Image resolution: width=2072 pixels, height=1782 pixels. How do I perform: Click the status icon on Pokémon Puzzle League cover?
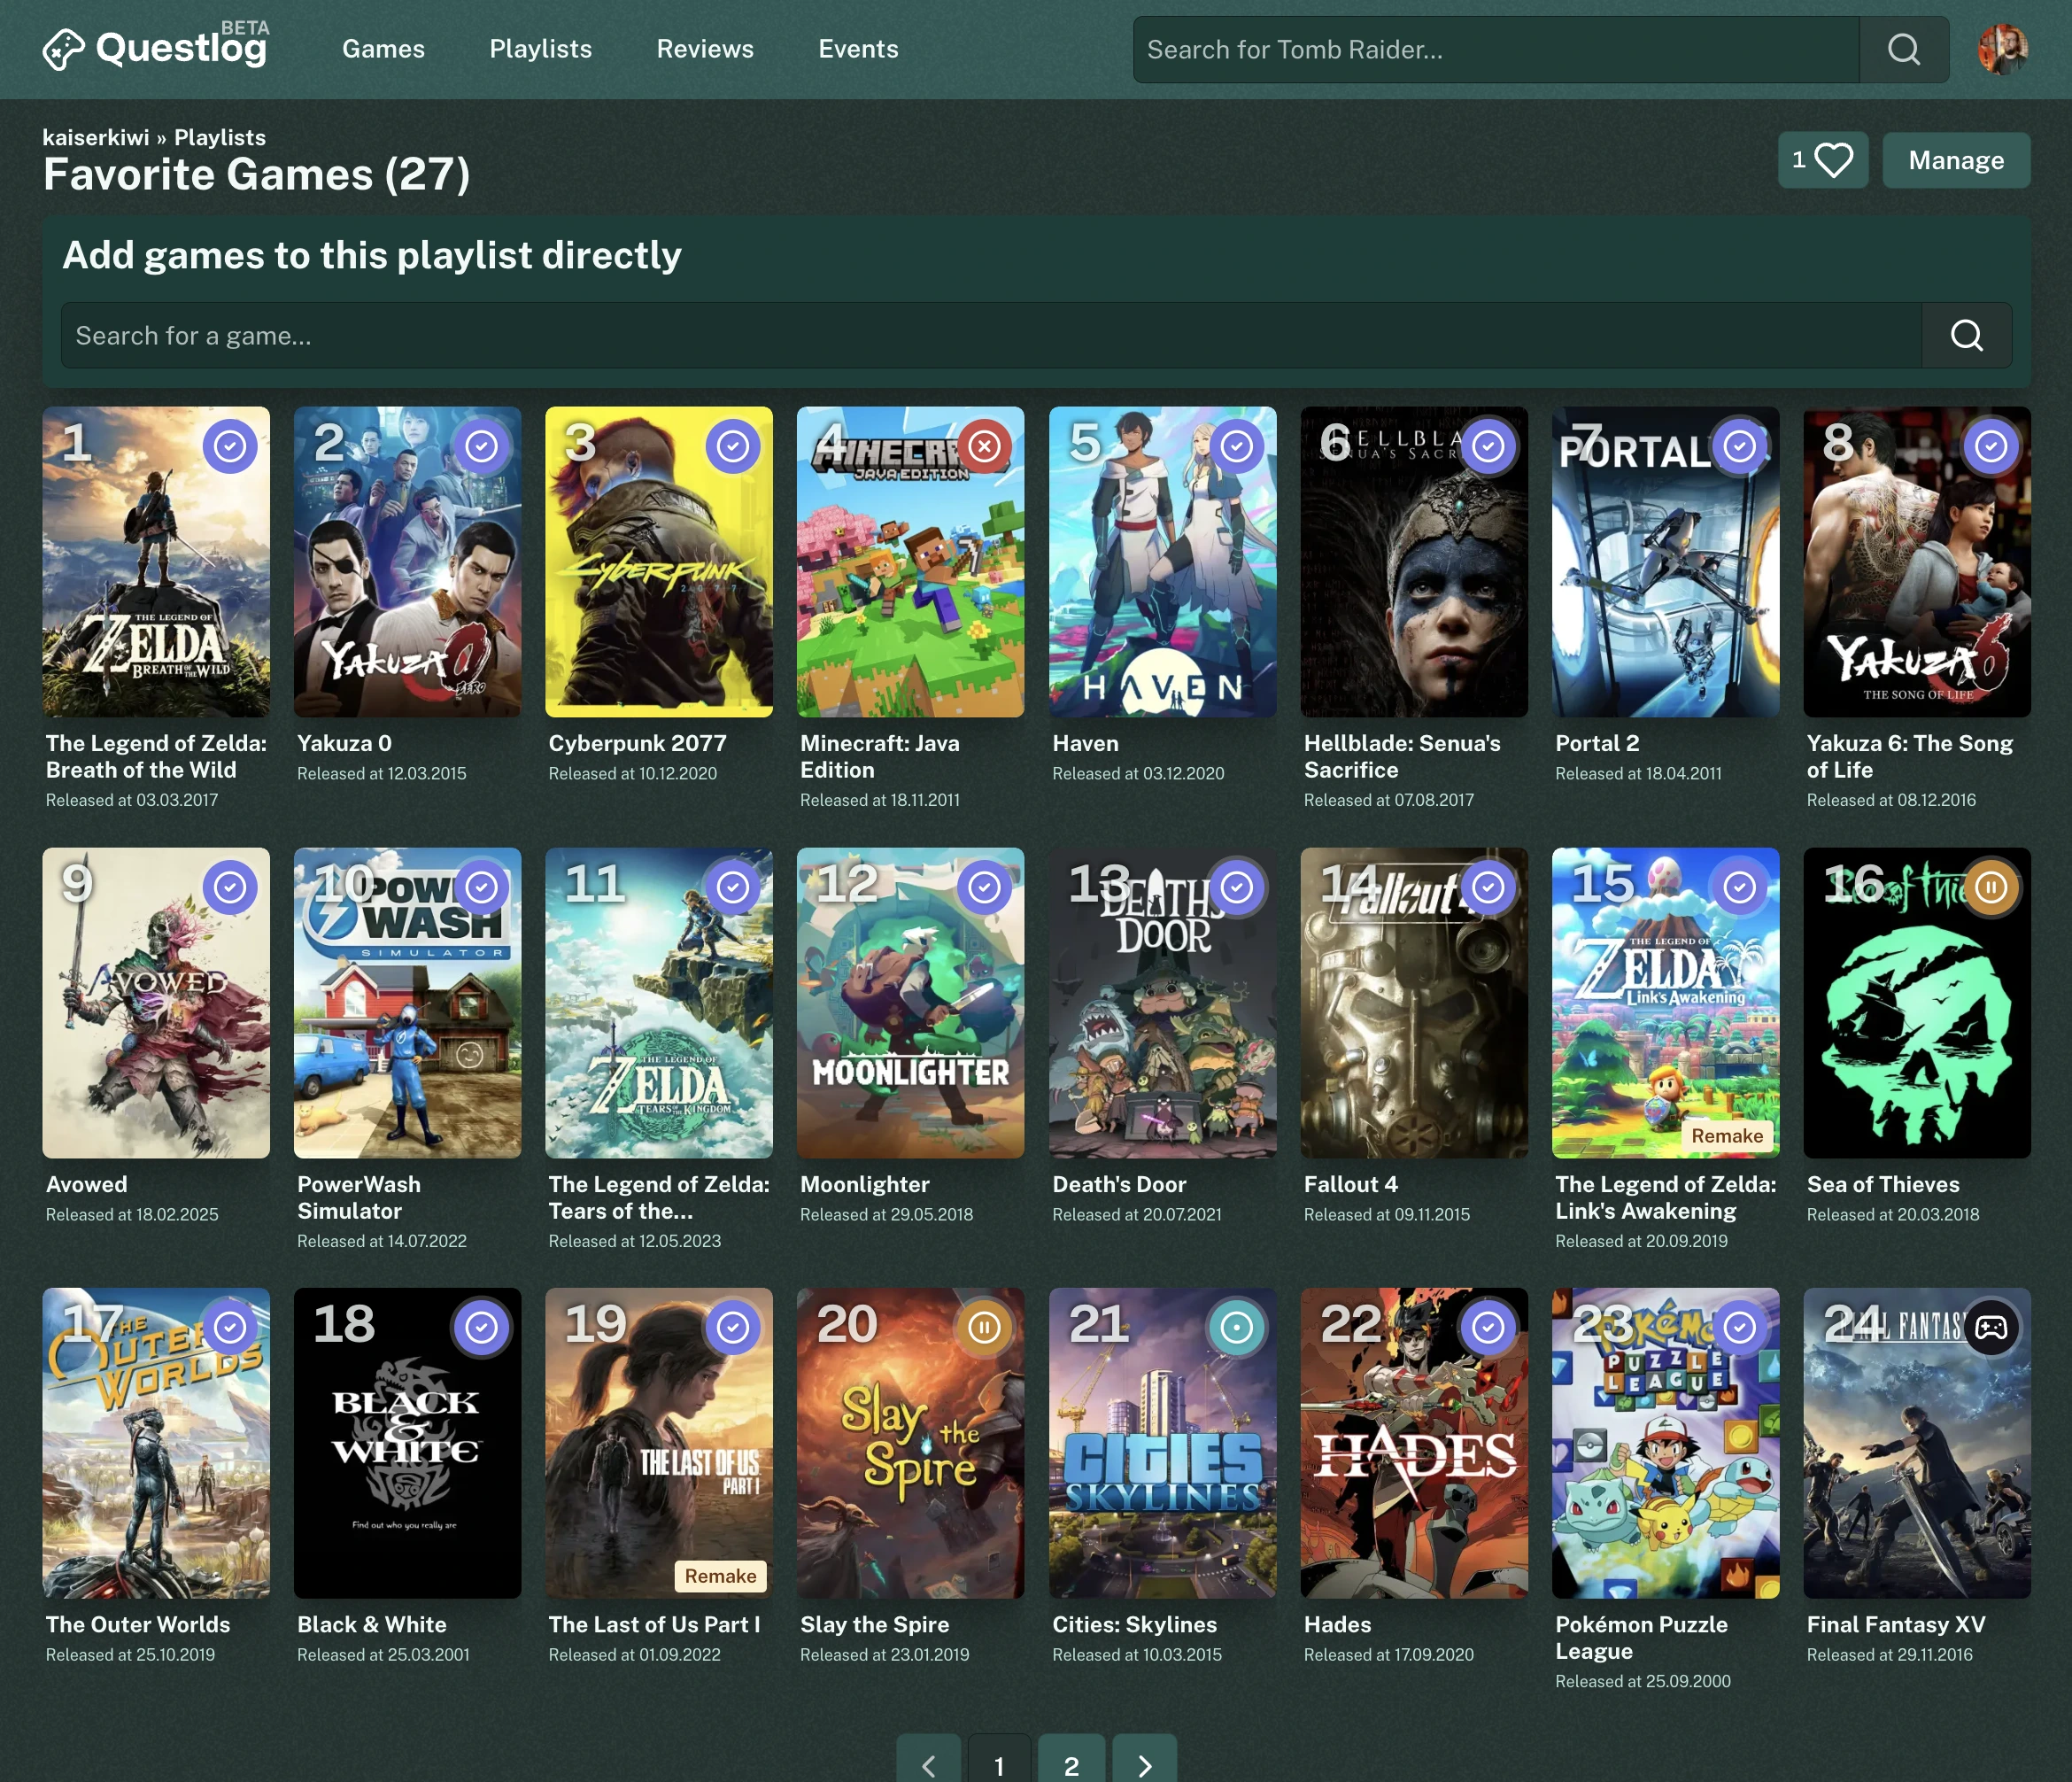1740,1327
